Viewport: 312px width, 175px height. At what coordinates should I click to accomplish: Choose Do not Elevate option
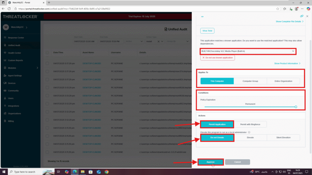tap(217, 138)
